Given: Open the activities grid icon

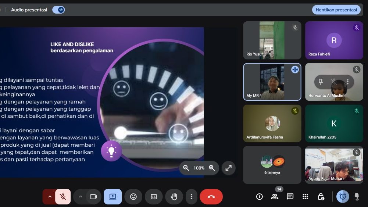Looking at the screenshot, I should [x=305, y=197].
